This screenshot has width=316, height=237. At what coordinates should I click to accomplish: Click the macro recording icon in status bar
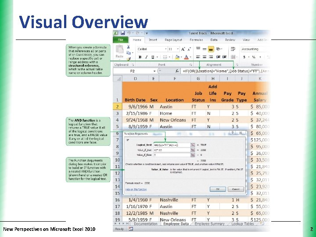[131, 229]
